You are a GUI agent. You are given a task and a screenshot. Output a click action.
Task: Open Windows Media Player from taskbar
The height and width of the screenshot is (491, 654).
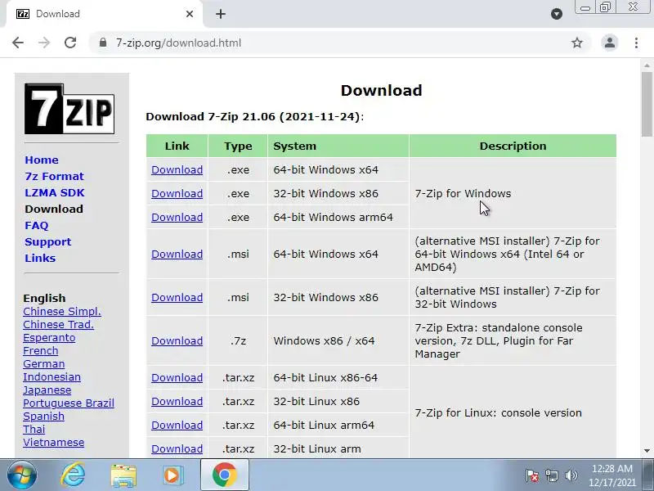[x=172, y=475]
